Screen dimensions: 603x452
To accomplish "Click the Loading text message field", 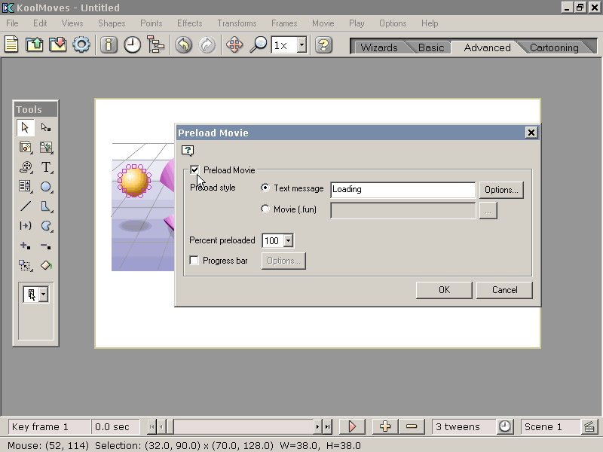I will coord(403,190).
